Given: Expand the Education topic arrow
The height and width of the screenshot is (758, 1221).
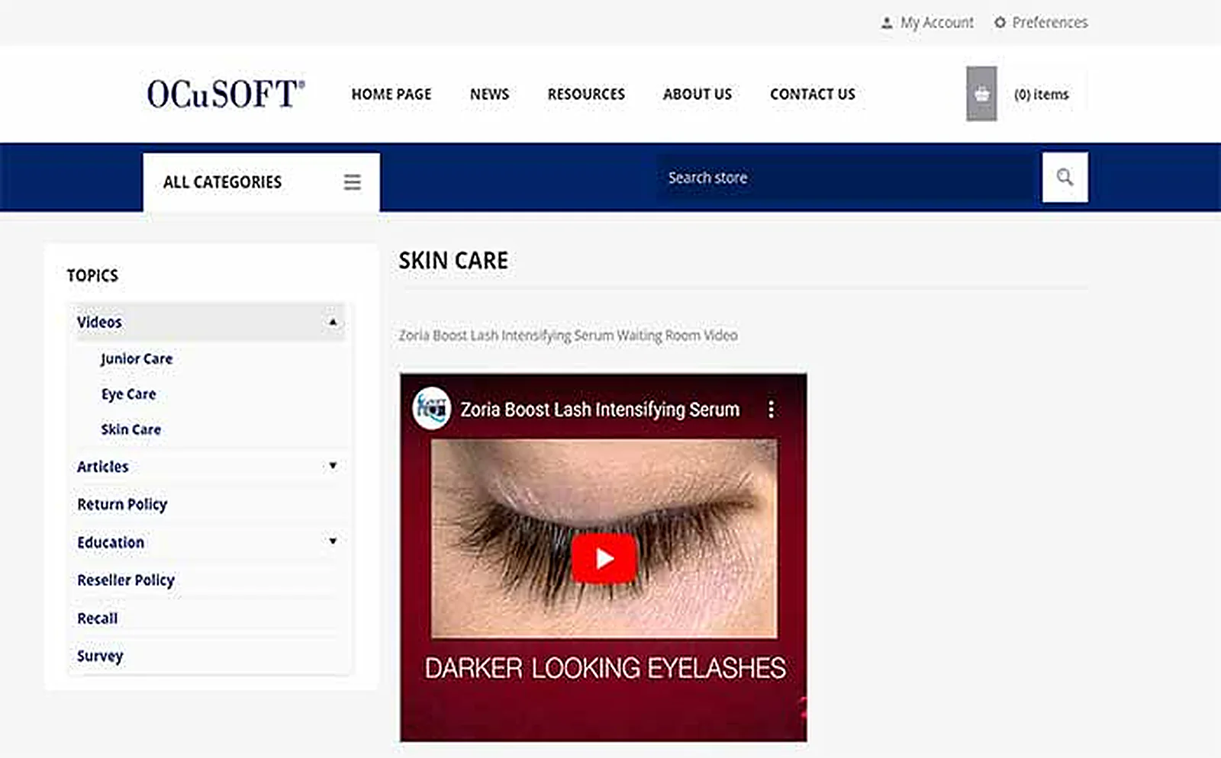Looking at the screenshot, I should point(333,541).
